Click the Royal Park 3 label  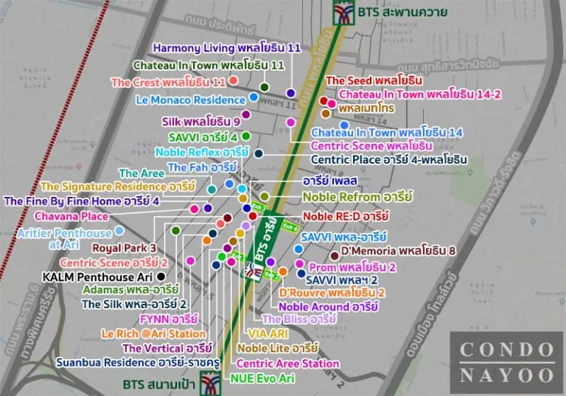tap(124, 248)
